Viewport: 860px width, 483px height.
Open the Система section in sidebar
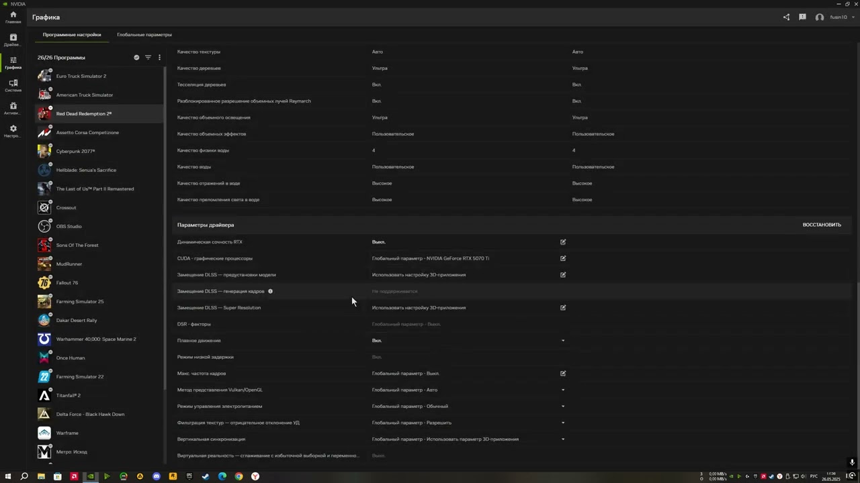[x=13, y=86]
